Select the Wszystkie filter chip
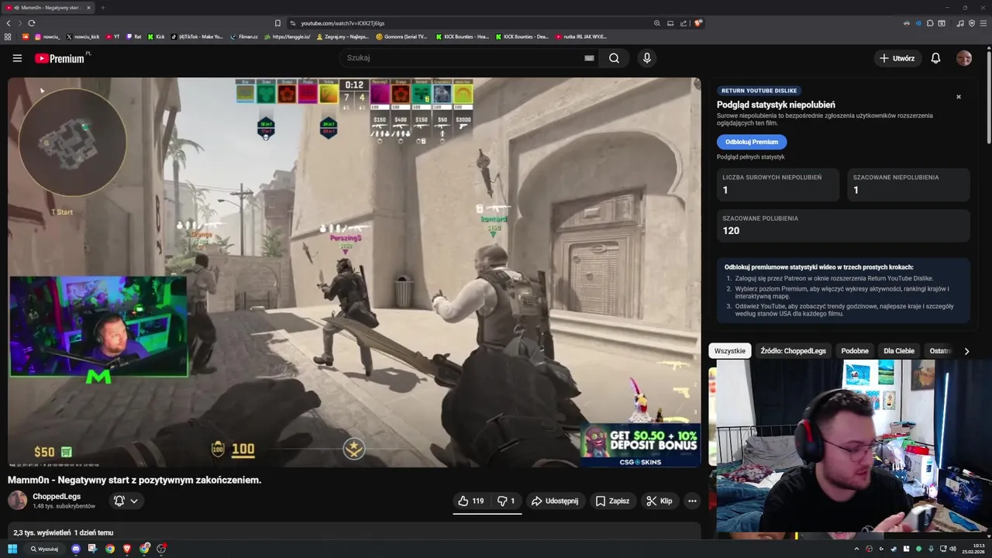The height and width of the screenshot is (558, 992). pos(730,351)
